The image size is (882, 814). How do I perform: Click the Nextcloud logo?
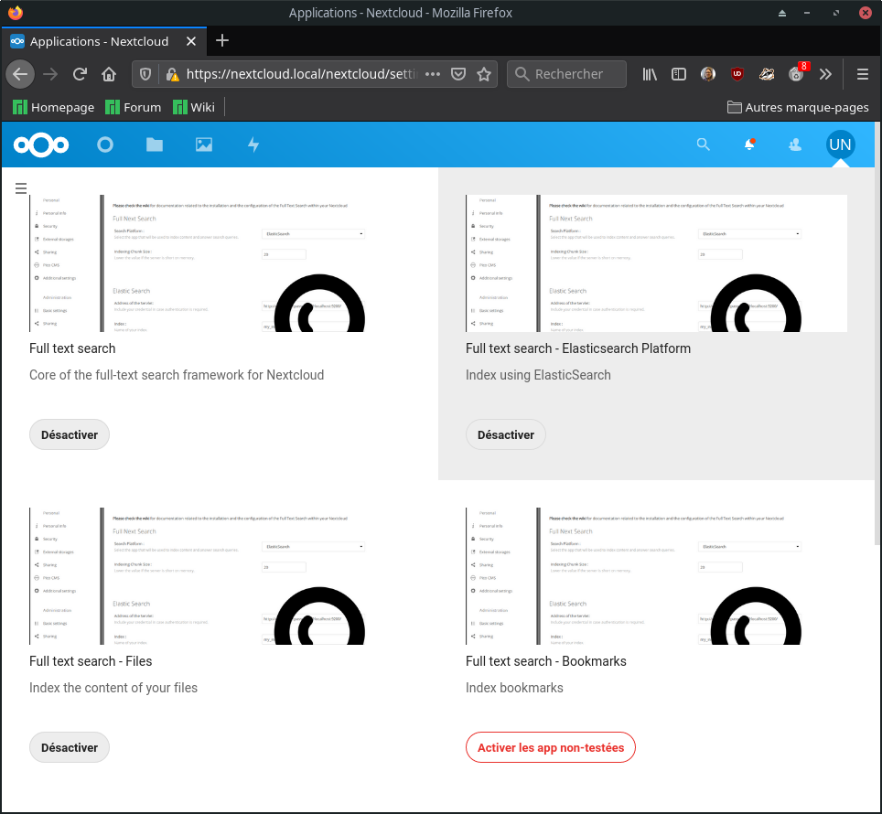tap(41, 145)
